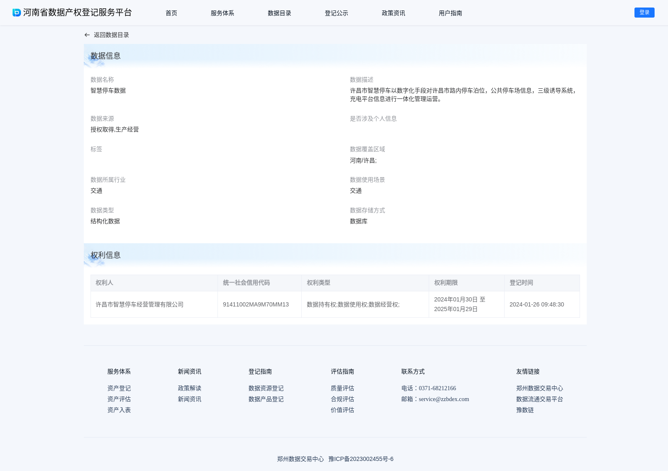Screen dimensions: 668x471
Task: Click the platform title 河南省数据产权登记服务平台
Action: pos(78,13)
